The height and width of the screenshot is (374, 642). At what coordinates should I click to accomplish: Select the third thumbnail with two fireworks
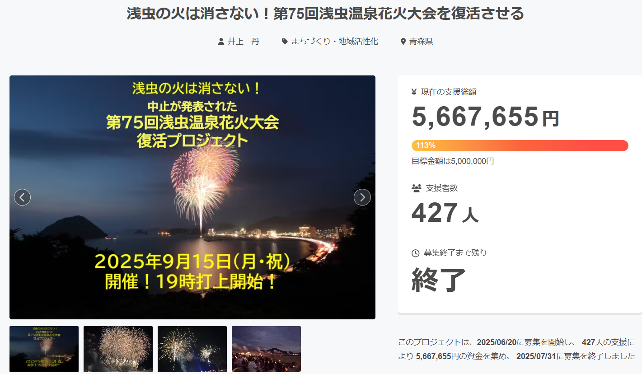click(x=192, y=349)
